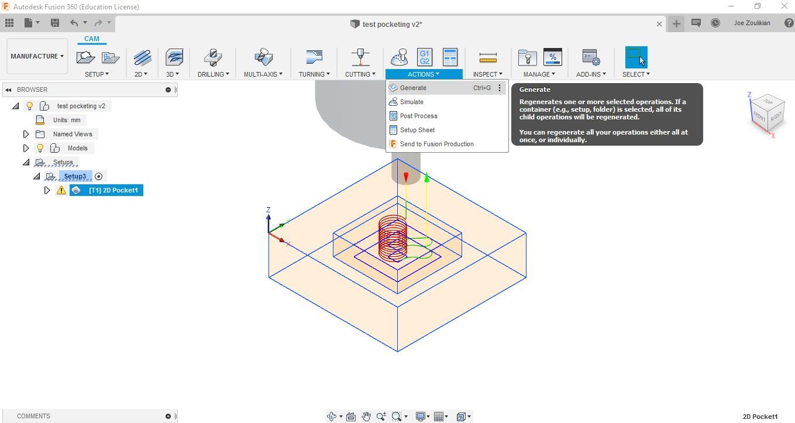Open the TURNING dropdown menu

314,74
